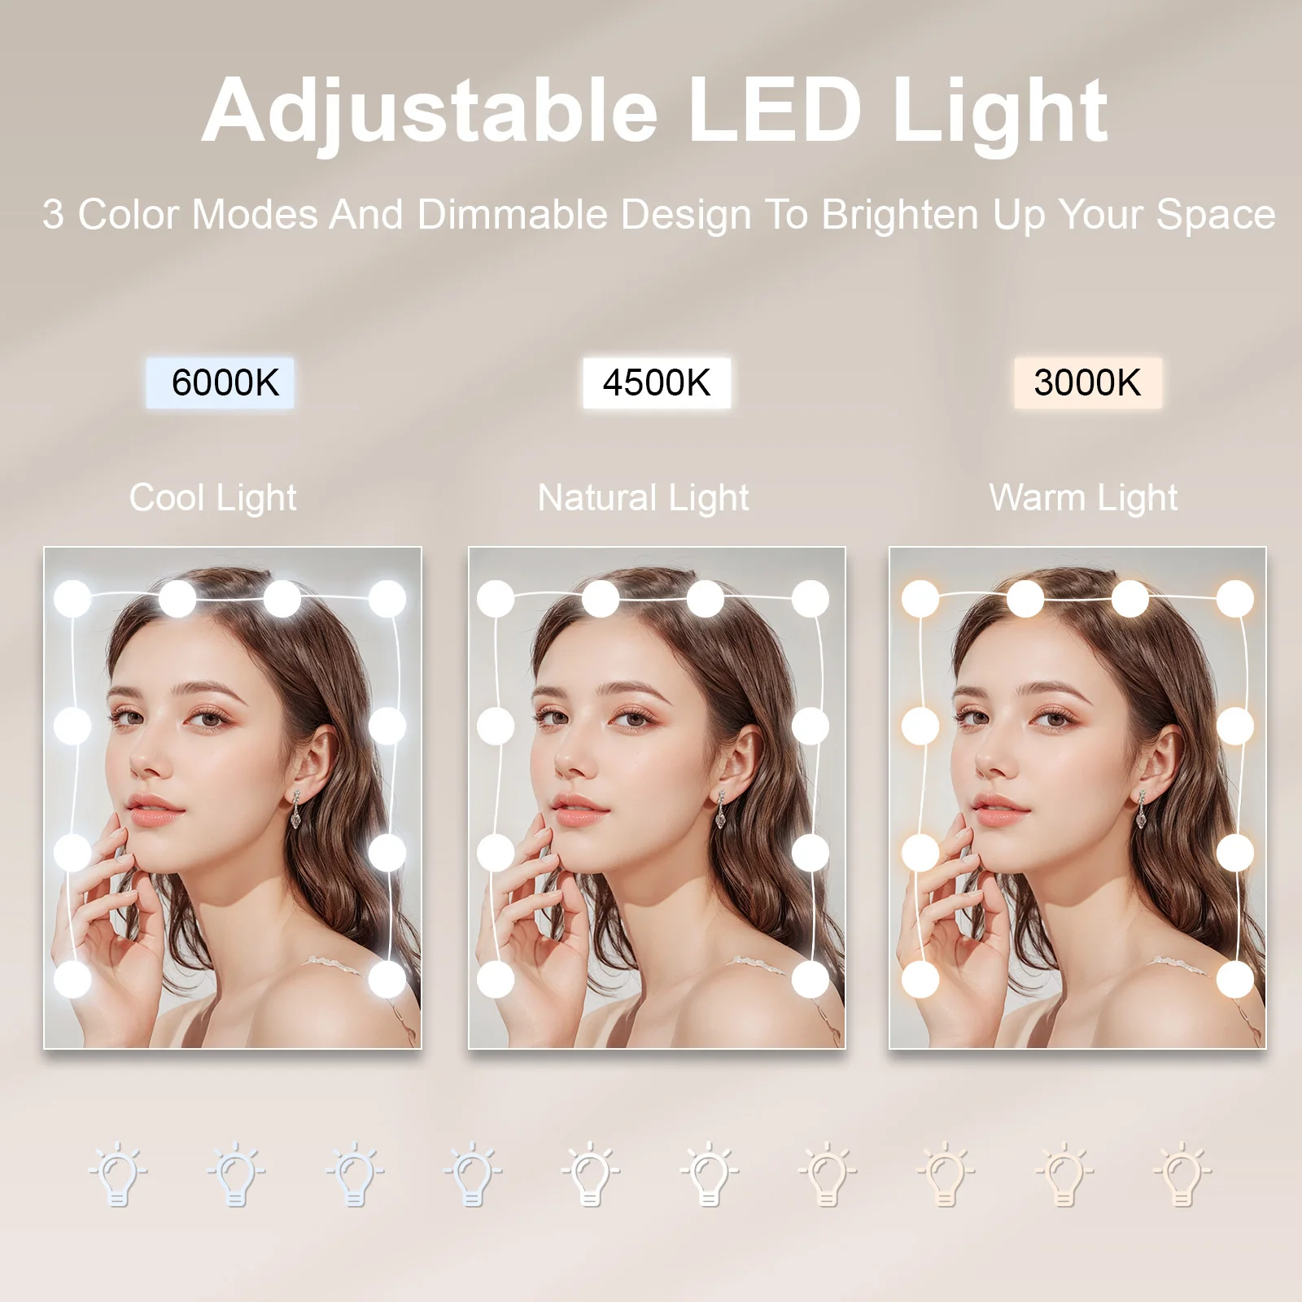Click the first cool-blue light bulb icon

(118, 1173)
